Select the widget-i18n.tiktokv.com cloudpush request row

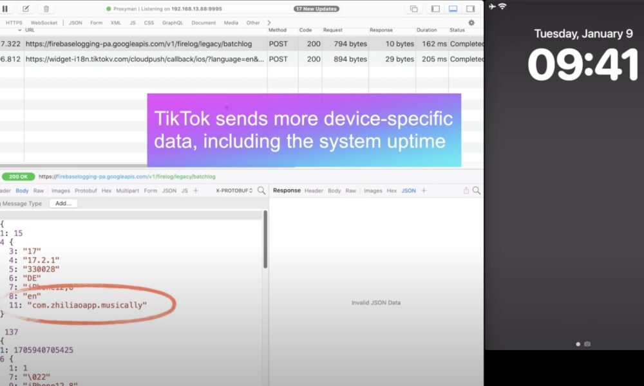coord(241,59)
